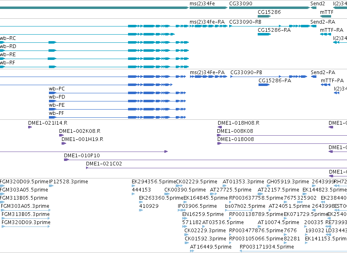The width and height of the screenshot is (347, 253).
Task: Click the CG15286-PA protein label
Action: (x=275, y=81)
